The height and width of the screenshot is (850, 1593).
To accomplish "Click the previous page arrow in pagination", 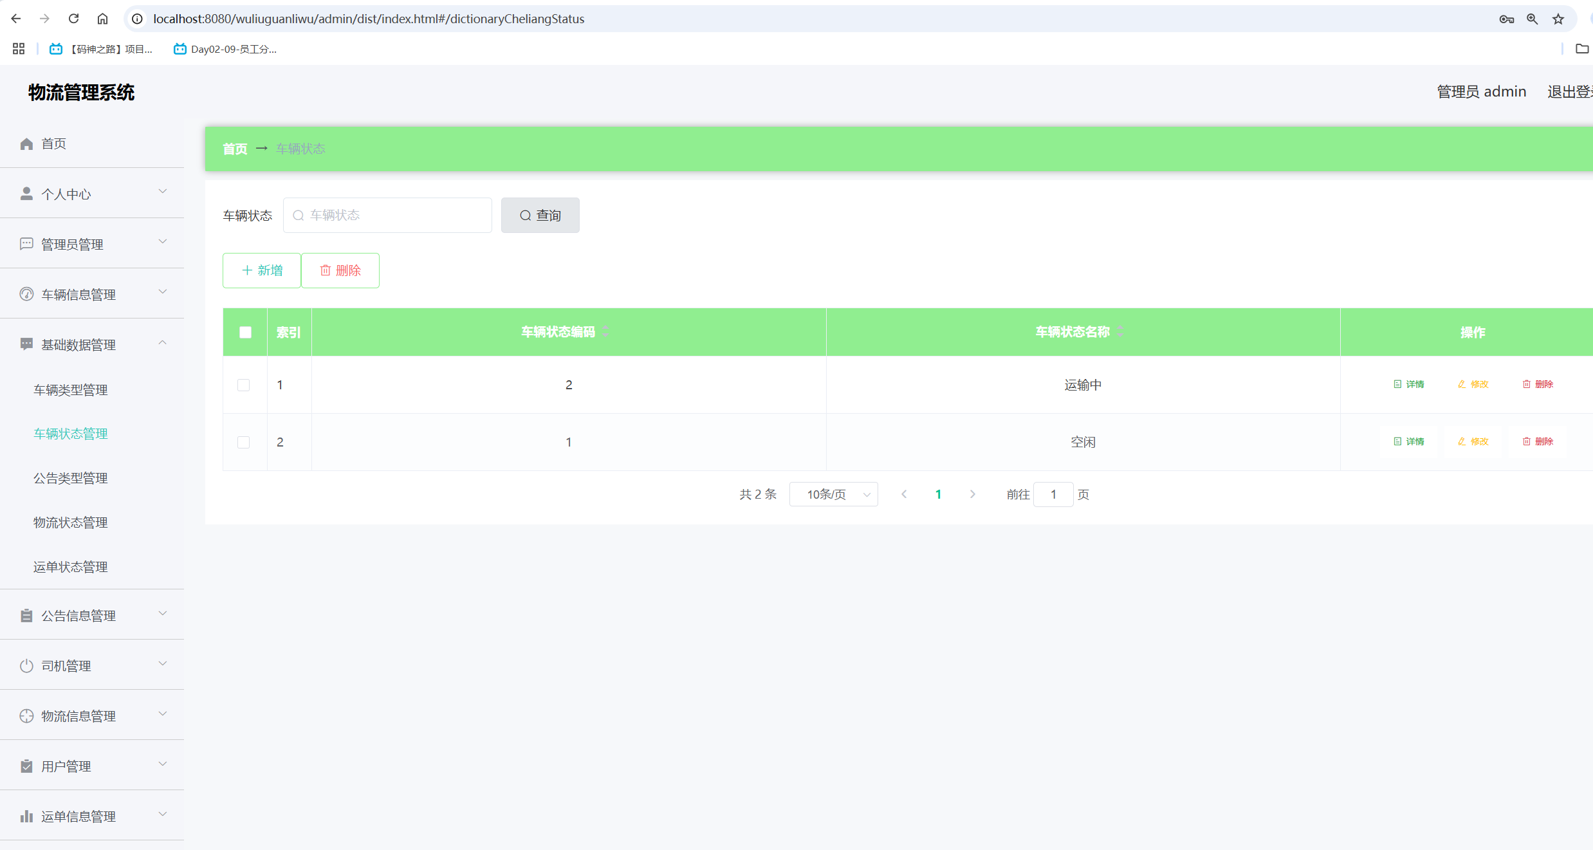I will (x=904, y=494).
